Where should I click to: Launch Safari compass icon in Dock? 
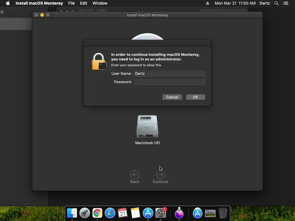[110, 213]
